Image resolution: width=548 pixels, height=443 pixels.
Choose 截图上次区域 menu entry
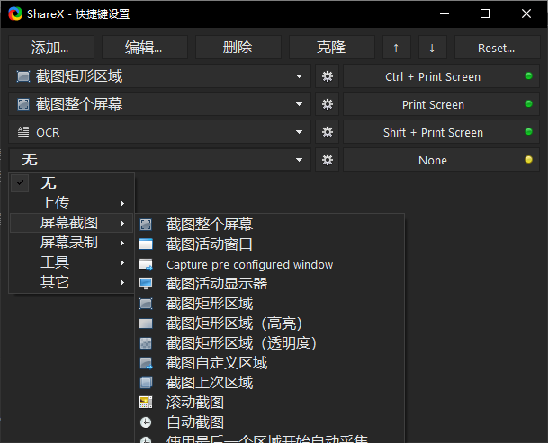269,383
